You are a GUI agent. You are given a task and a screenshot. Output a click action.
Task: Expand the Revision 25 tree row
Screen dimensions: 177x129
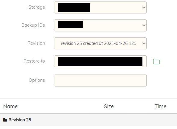pyautogui.click(x=88, y=120)
